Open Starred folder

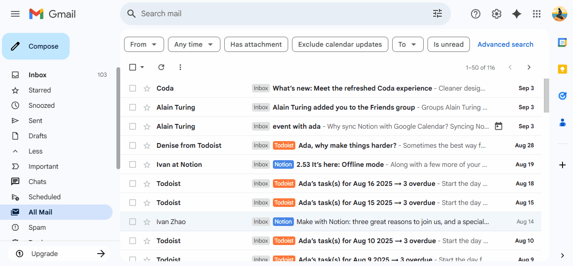(57, 90)
